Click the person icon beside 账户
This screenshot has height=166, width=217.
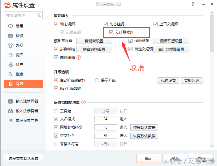tap(11, 64)
